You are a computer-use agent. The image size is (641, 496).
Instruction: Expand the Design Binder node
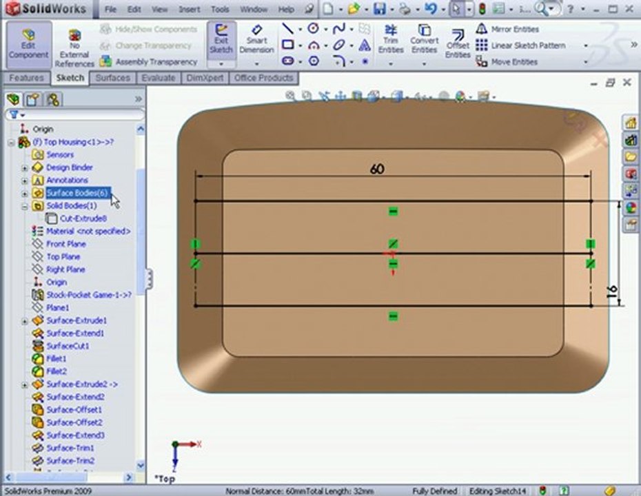(x=25, y=168)
